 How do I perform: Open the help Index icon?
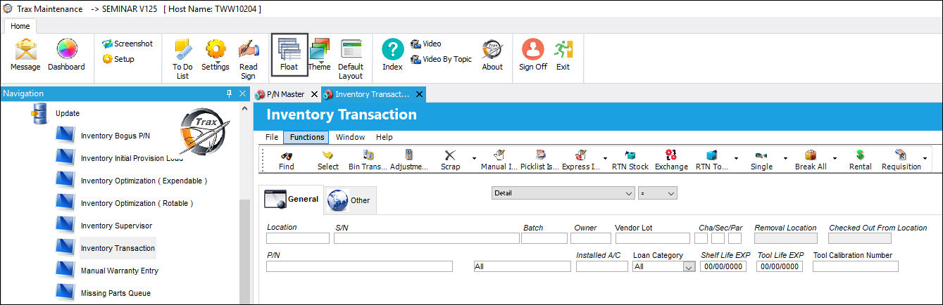[392, 55]
